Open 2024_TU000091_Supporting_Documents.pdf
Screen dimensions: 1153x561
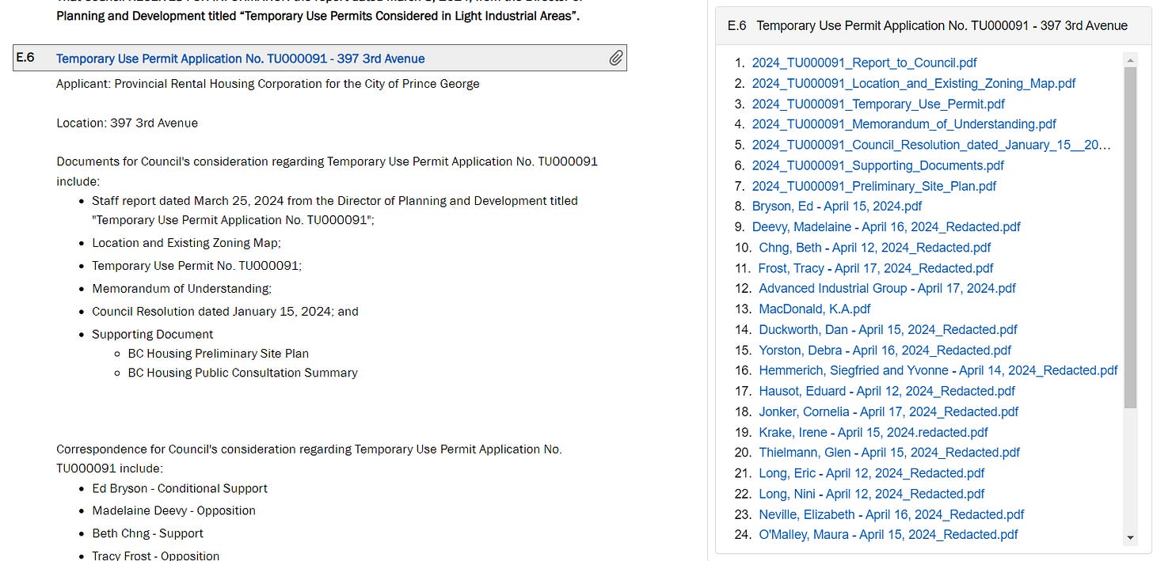point(877,165)
